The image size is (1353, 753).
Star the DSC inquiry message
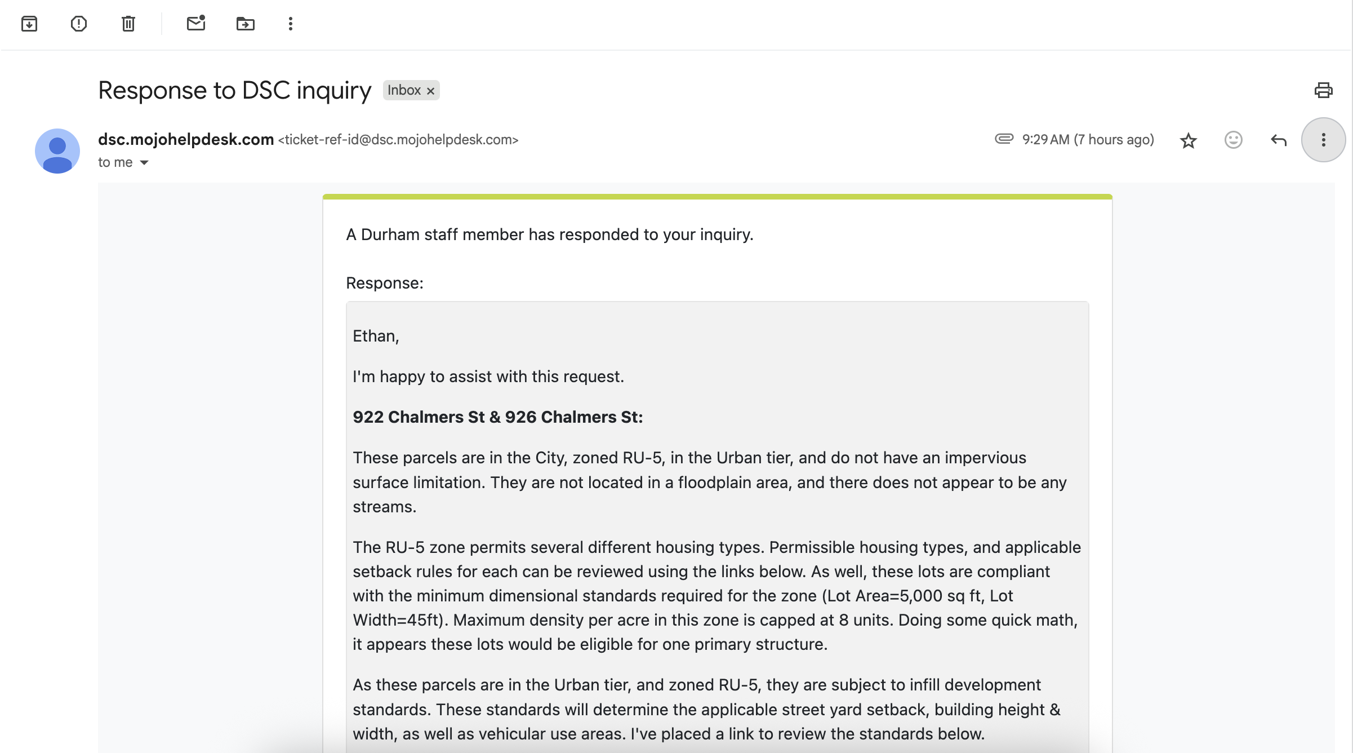click(1188, 140)
